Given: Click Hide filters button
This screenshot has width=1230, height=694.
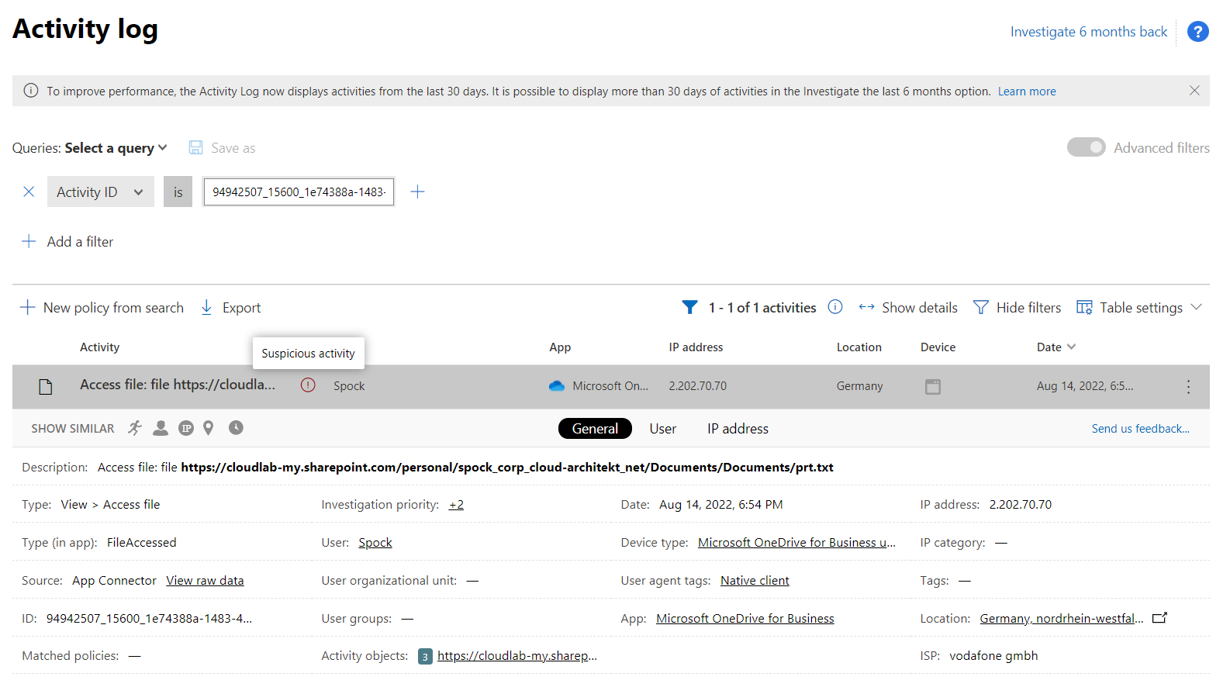Looking at the screenshot, I should coord(1018,307).
